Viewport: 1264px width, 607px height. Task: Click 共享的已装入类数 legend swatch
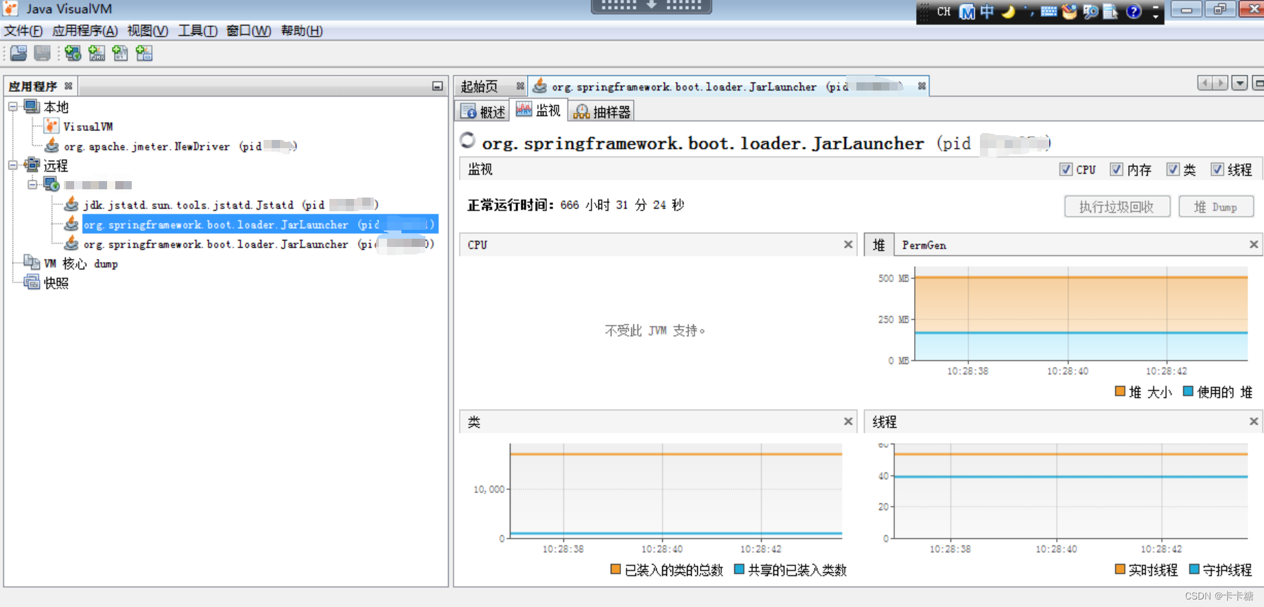point(739,569)
